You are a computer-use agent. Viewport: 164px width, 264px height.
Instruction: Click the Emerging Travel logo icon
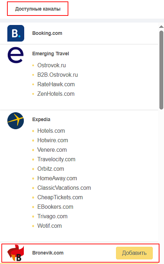pyautogui.click(x=16, y=55)
